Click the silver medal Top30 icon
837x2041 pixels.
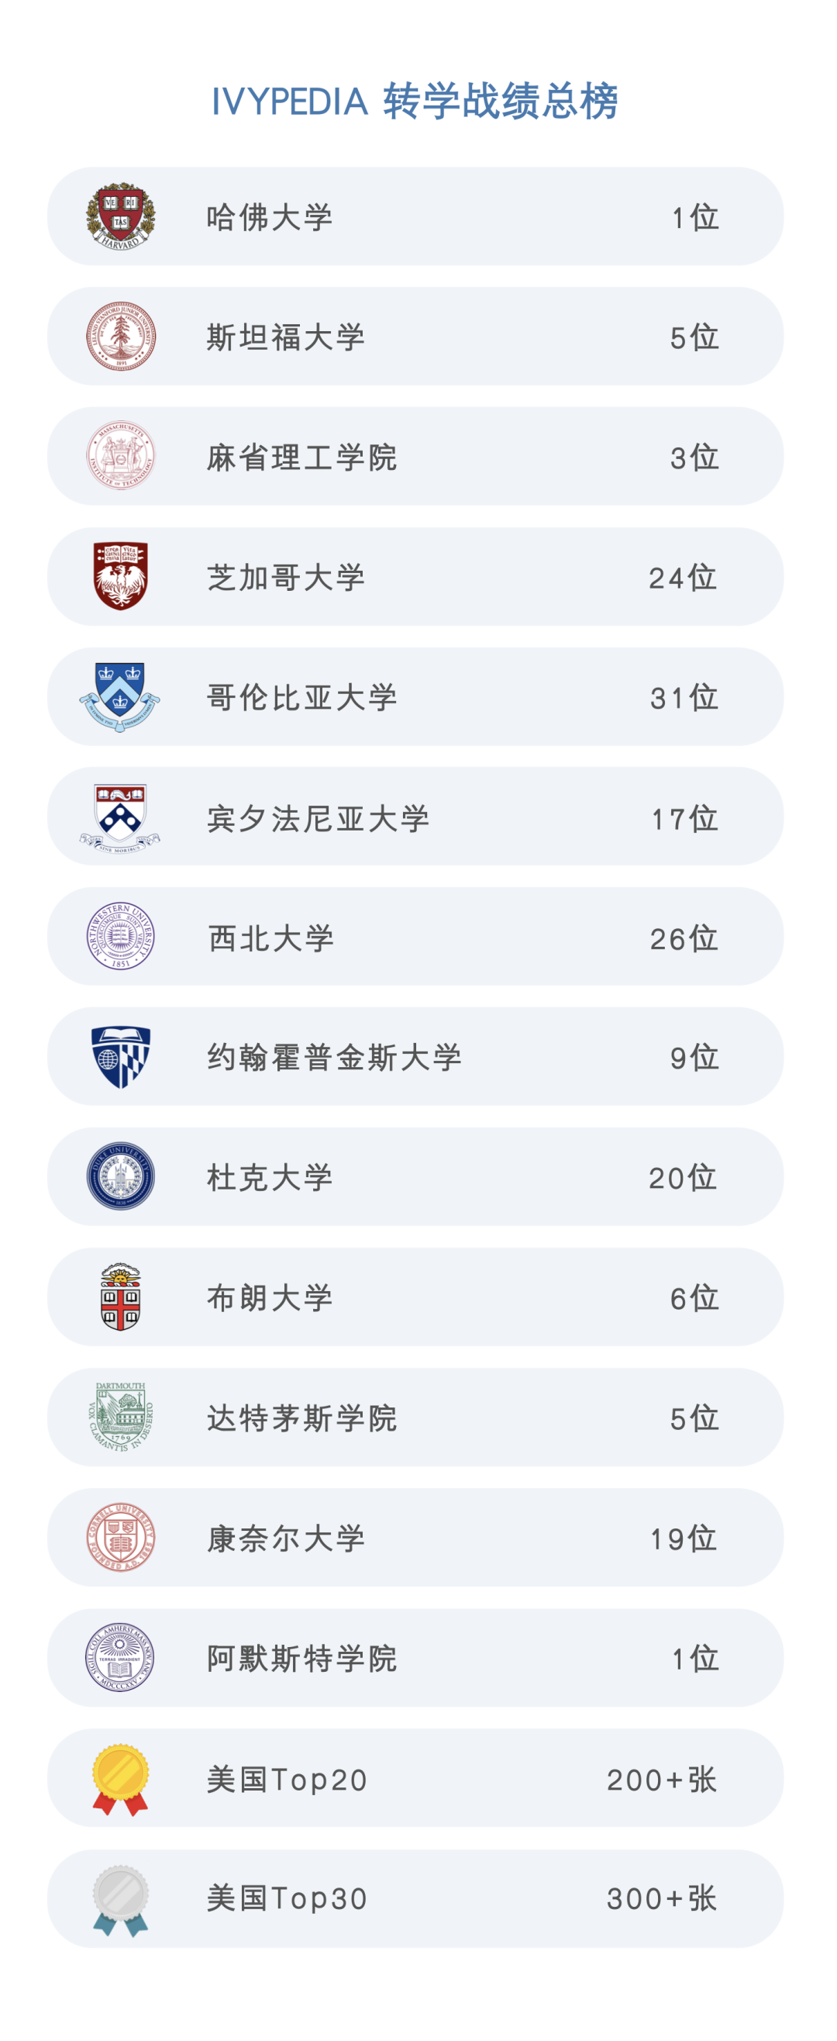[120, 1900]
